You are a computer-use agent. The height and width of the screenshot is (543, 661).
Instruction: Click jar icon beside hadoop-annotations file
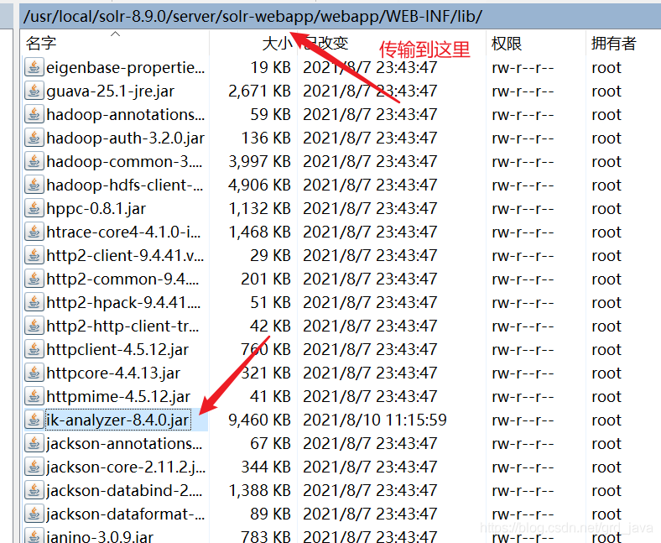coord(34,114)
